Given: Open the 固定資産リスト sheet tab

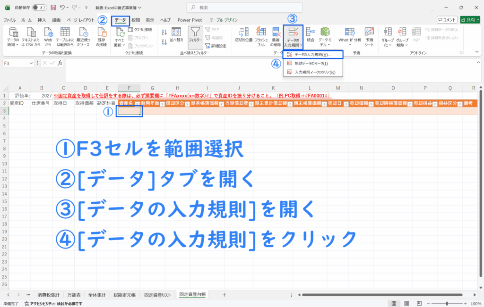Looking at the screenshot, I should [x=157, y=294].
